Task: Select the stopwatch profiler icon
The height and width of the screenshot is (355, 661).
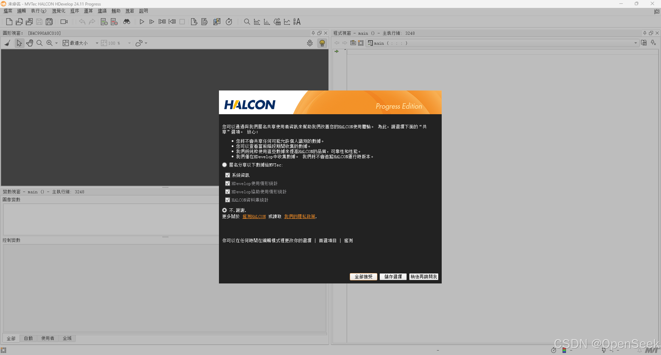Action: [229, 22]
